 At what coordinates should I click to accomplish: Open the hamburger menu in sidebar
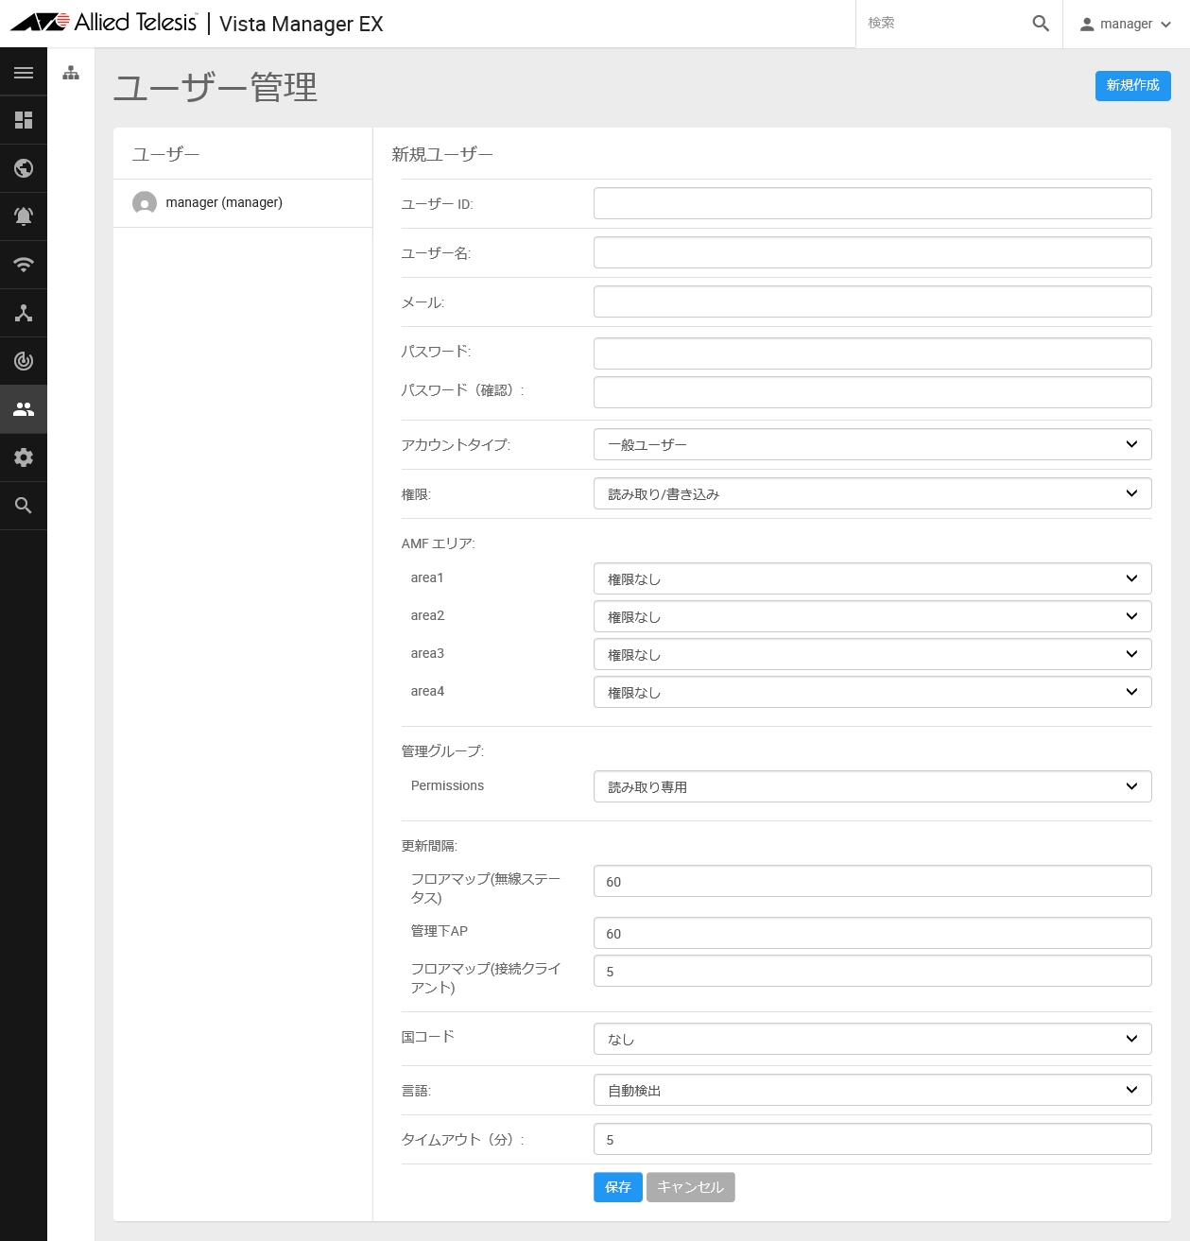tap(24, 73)
